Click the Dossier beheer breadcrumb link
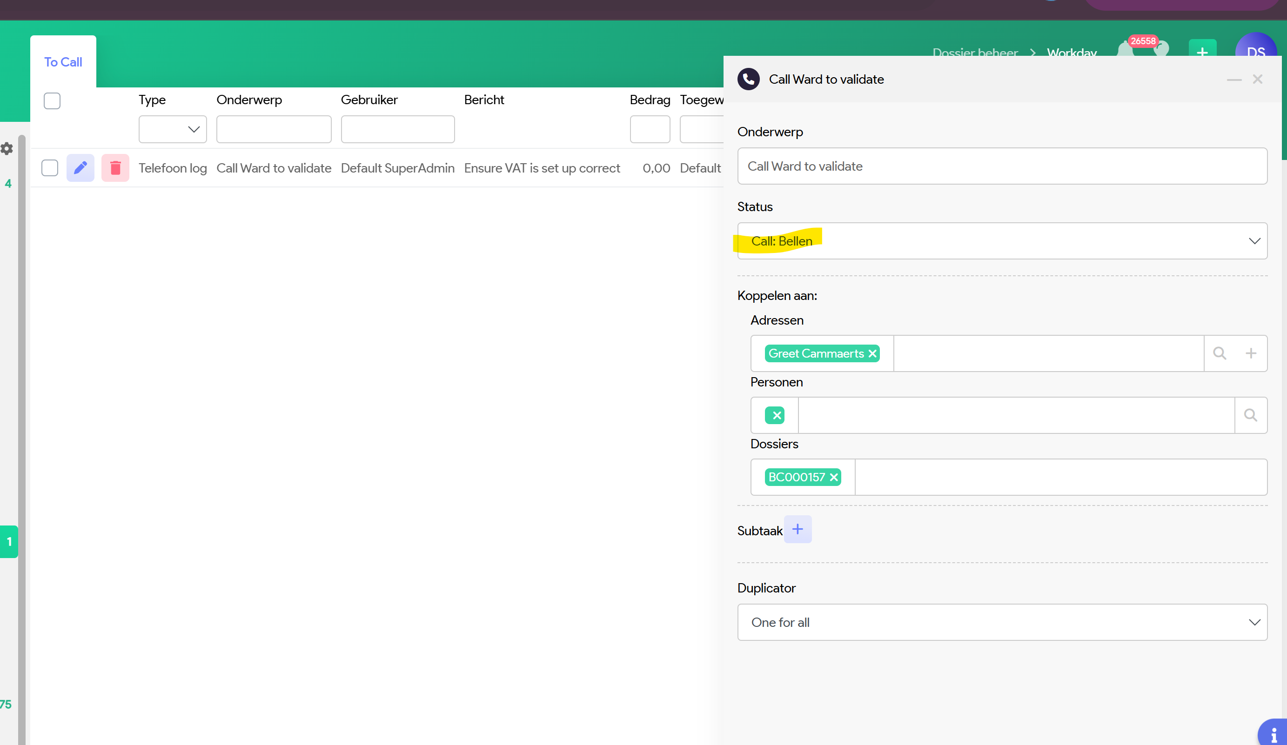The height and width of the screenshot is (745, 1287). pos(974,53)
